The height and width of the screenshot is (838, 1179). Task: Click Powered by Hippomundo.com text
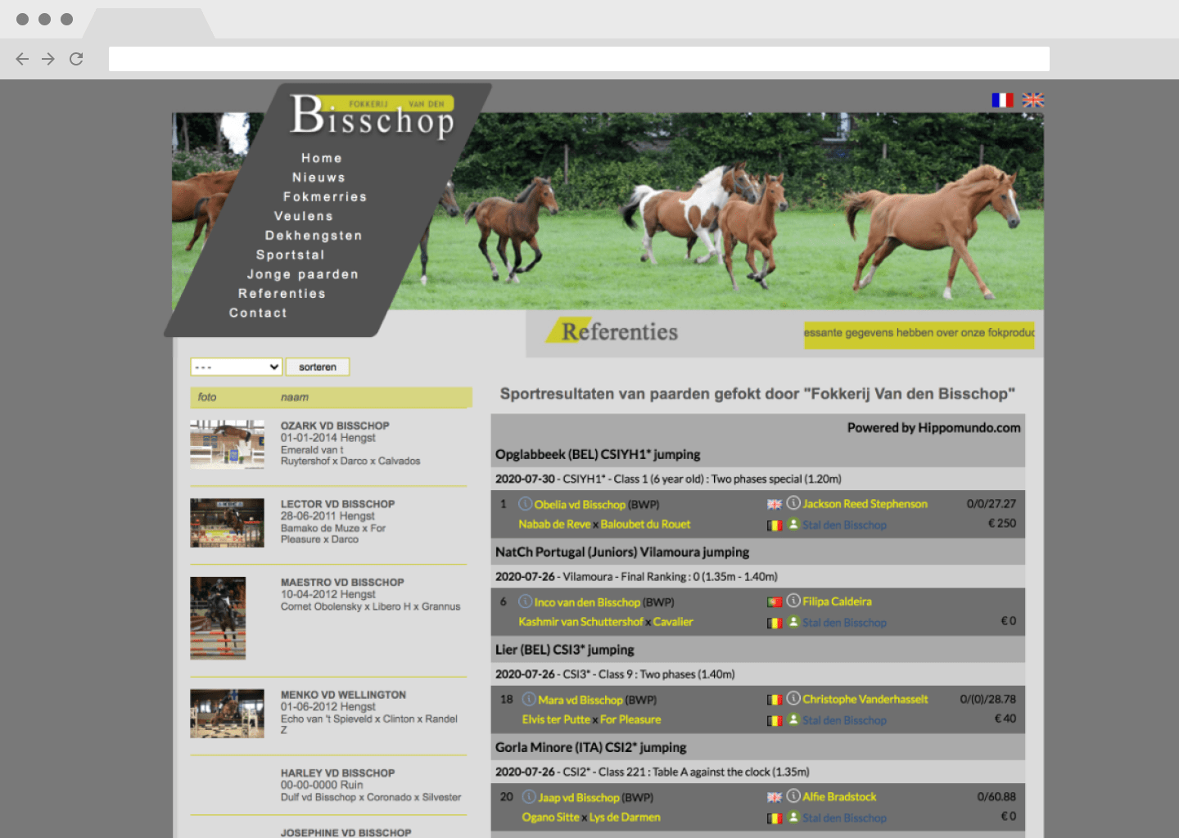click(x=933, y=427)
